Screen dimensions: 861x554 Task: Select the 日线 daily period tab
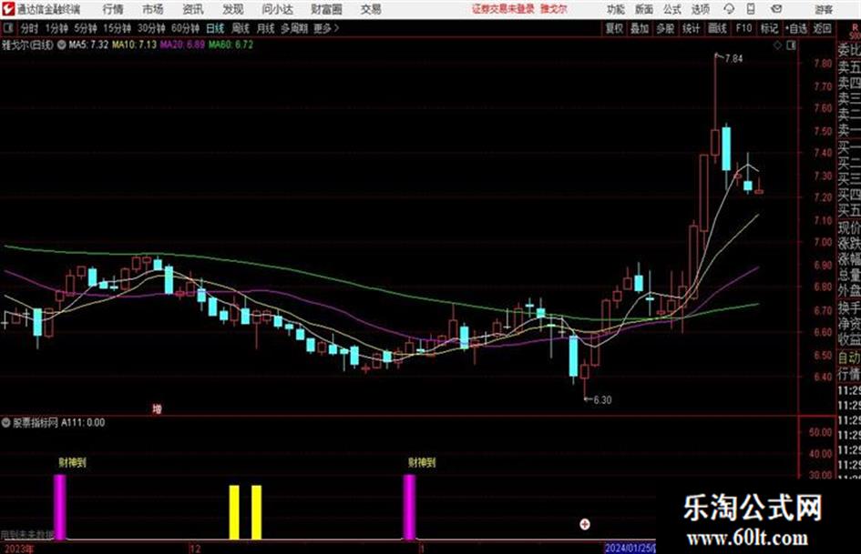point(215,28)
